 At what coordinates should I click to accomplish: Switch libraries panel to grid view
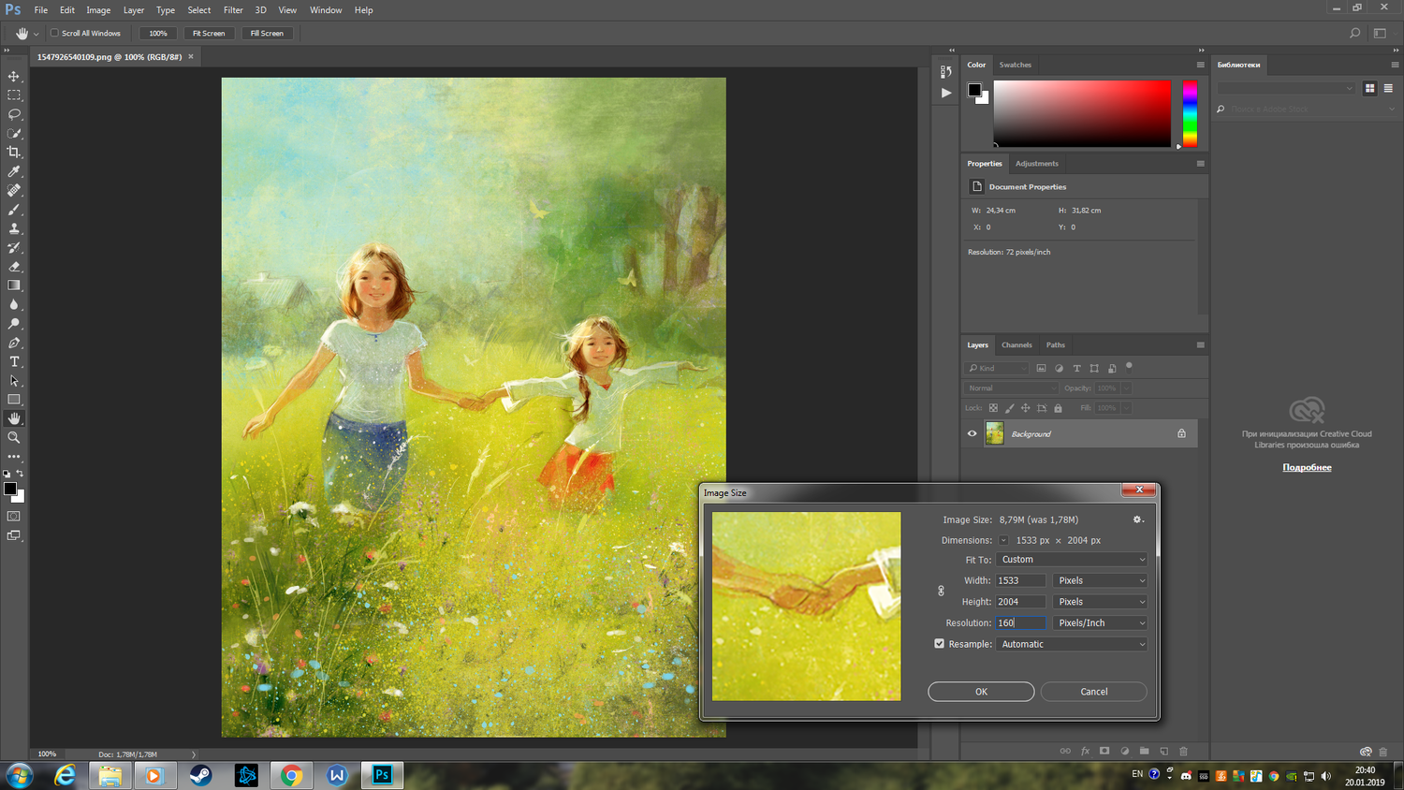[1369, 88]
